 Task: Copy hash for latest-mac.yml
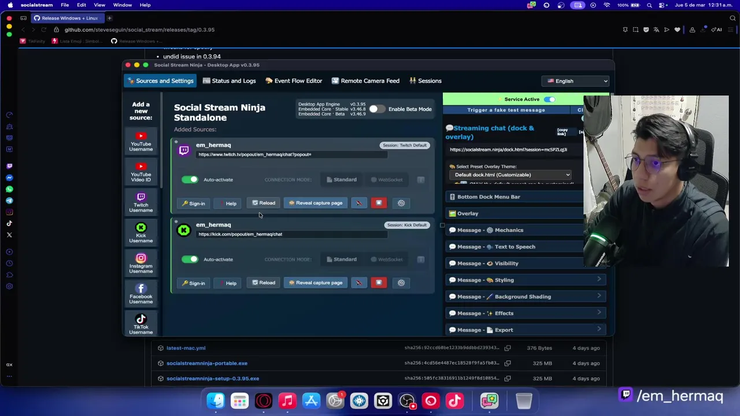click(x=508, y=348)
